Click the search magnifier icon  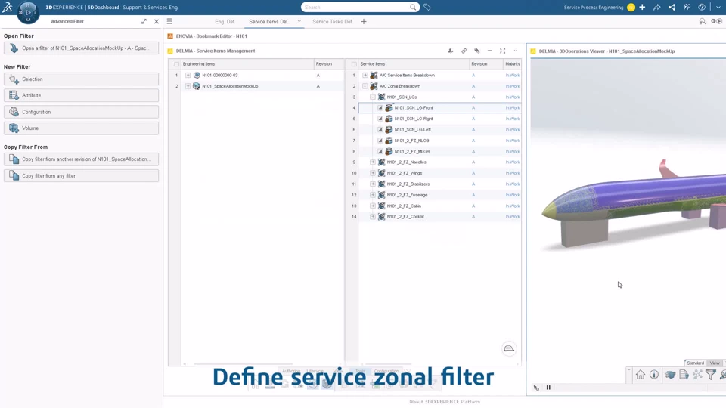[x=413, y=7]
